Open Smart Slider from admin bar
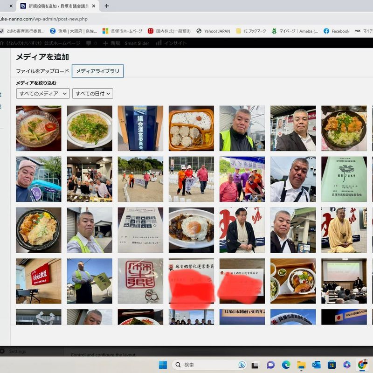 [137, 43]
